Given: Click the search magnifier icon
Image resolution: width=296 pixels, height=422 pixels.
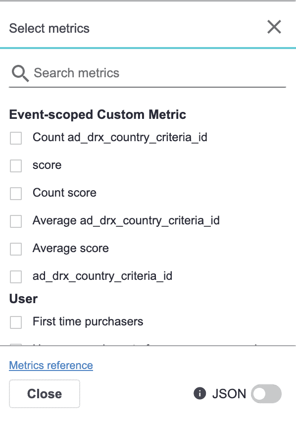Looking at the screenshot, I should (20, 72).
